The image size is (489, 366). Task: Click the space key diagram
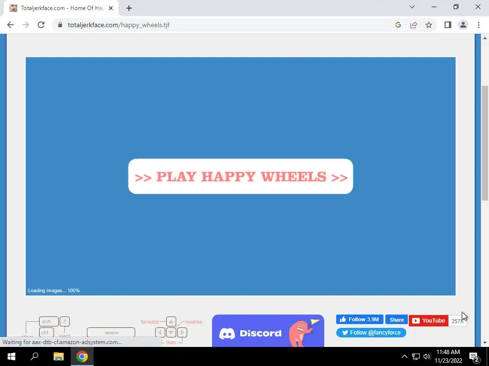111,332
